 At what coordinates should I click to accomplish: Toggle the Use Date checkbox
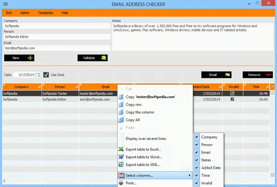(46, 75)
